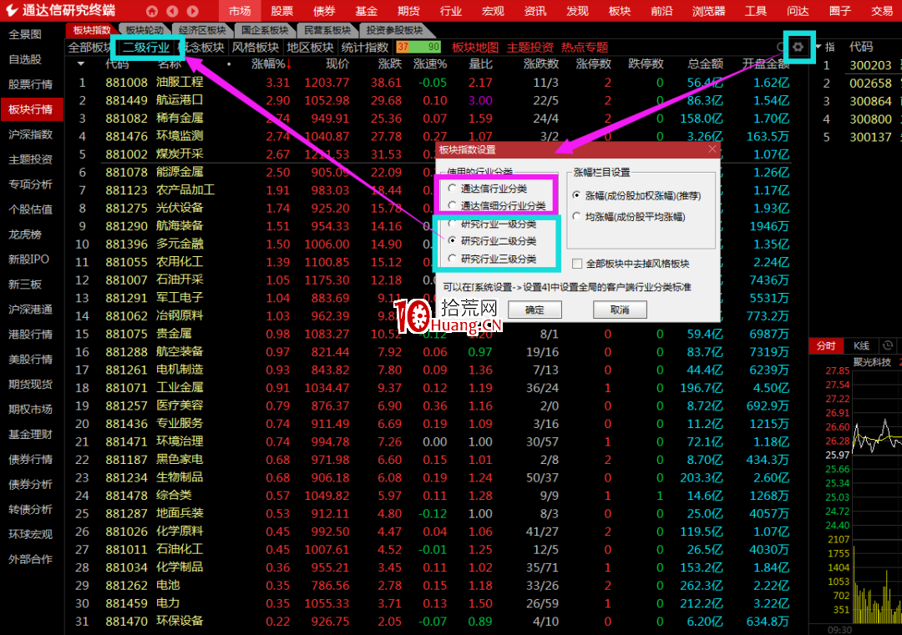Image resolution: width=902 pixels, height=635 pixels.
Task: Open the 主题投资 link in sub-tab bar
Action: click(x=530, y=47)
